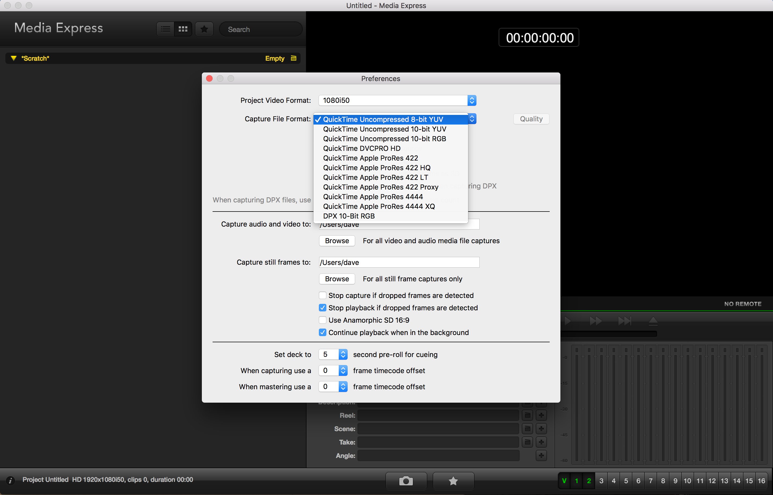Adjust the pre-roll seconds stepper
Screen dimensions: 773x495
343,354
